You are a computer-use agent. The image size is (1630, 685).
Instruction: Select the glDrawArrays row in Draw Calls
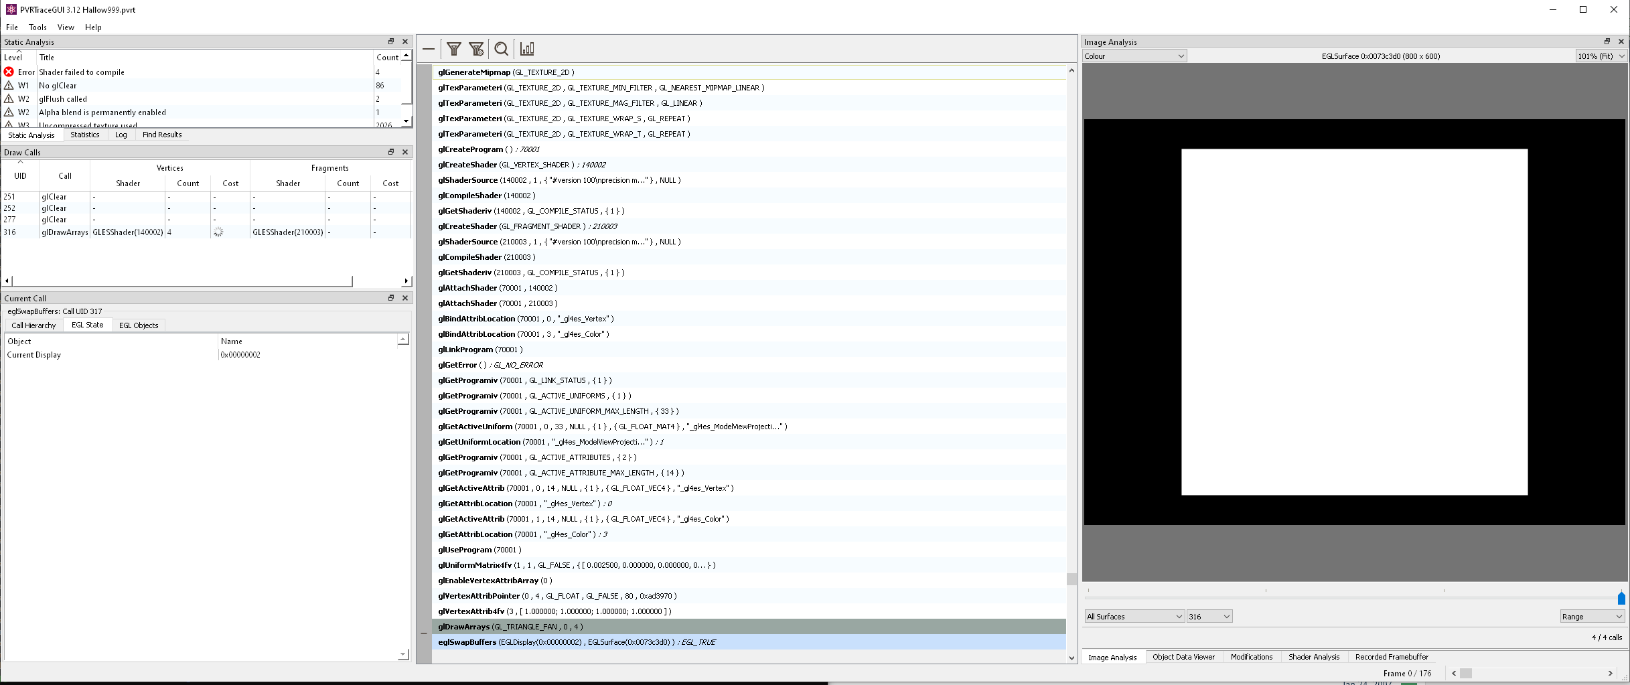click(65, 232)
